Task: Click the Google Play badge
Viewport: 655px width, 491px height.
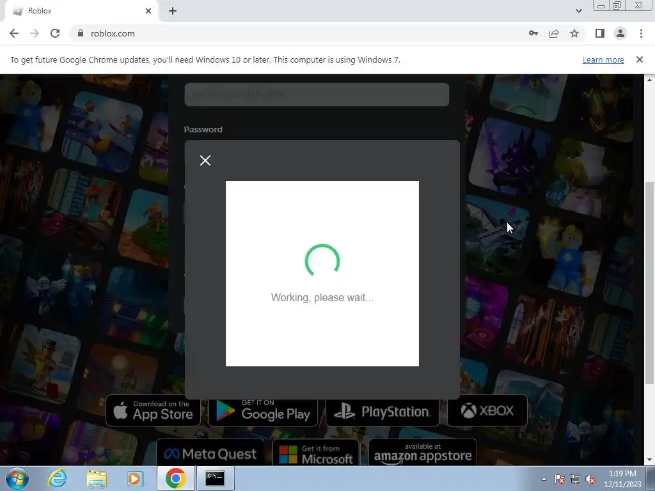Action: [x=263, y=411]
